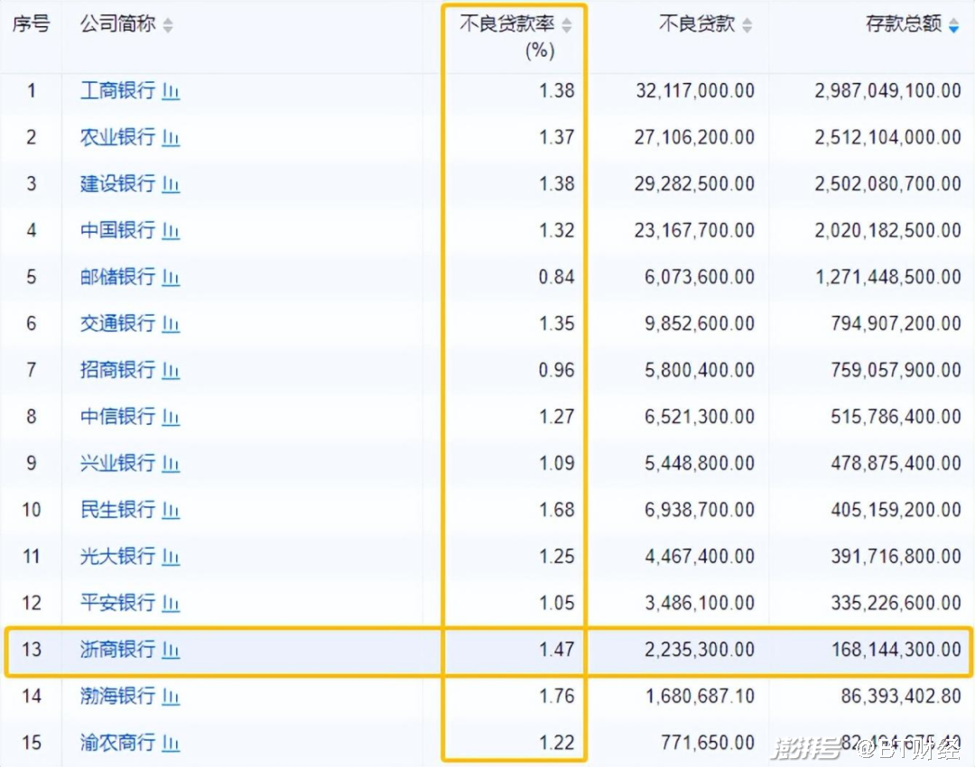Click 存款总额 value 2,512,104,000.00
This screenshot has width=975, height=767.
pyautogui.click(x=888, y=137)
